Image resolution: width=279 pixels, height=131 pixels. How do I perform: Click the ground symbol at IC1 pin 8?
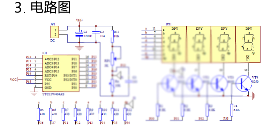point(34,93)
